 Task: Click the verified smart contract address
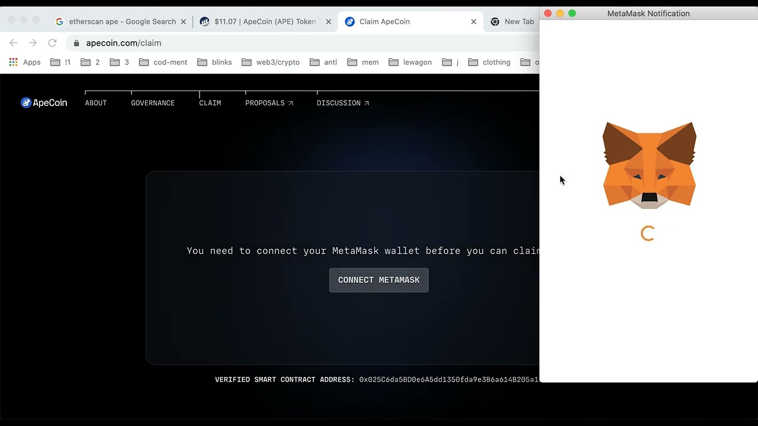(449, 380)
